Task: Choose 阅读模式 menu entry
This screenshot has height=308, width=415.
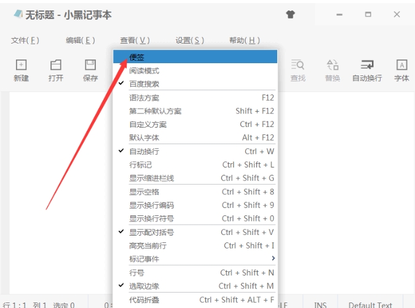Action: [196, 71]
